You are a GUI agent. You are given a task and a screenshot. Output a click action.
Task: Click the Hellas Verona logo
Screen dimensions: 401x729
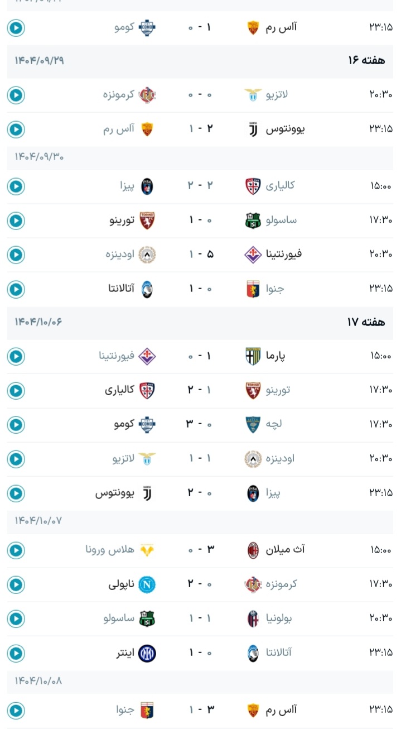point(147,550)
